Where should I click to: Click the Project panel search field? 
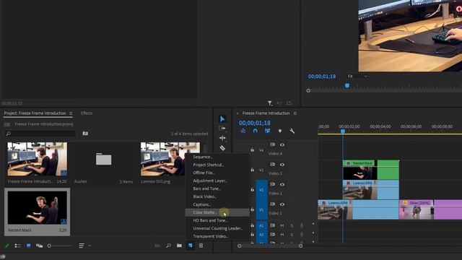coord(40,134)
